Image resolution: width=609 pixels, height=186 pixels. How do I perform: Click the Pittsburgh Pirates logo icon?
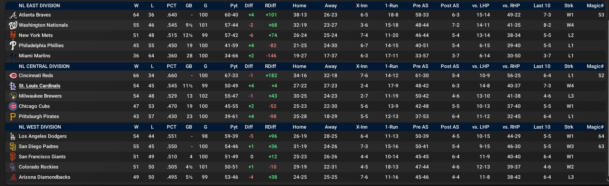point(13,117)
